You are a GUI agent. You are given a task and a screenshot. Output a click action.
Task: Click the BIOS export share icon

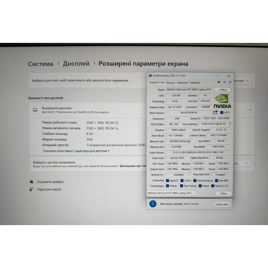215,112
